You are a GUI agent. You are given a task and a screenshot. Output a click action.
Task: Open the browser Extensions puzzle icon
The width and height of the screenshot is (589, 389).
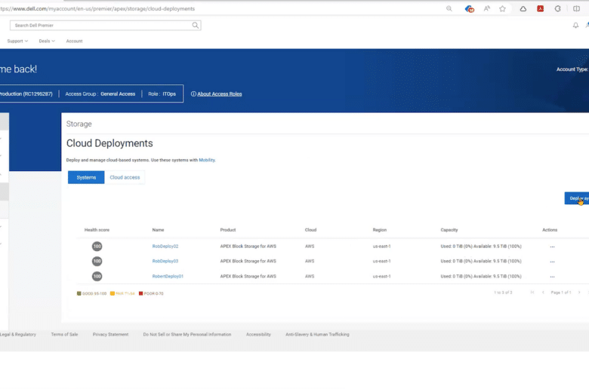coord(558,8)
